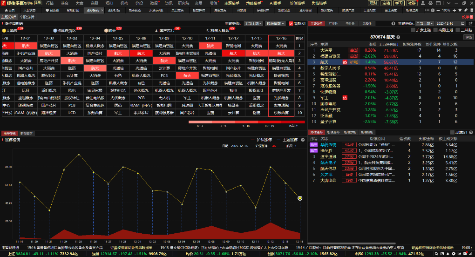
Task: Click the help icon next to 过滤ST
Action: coord(471,133)
